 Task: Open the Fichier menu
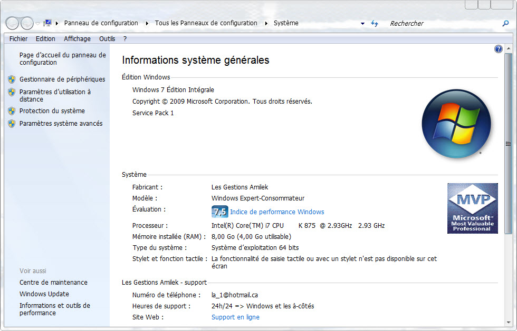(x=18, y=39)
